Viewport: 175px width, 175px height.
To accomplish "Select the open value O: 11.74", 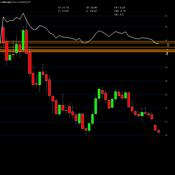I will click(63, 8).
